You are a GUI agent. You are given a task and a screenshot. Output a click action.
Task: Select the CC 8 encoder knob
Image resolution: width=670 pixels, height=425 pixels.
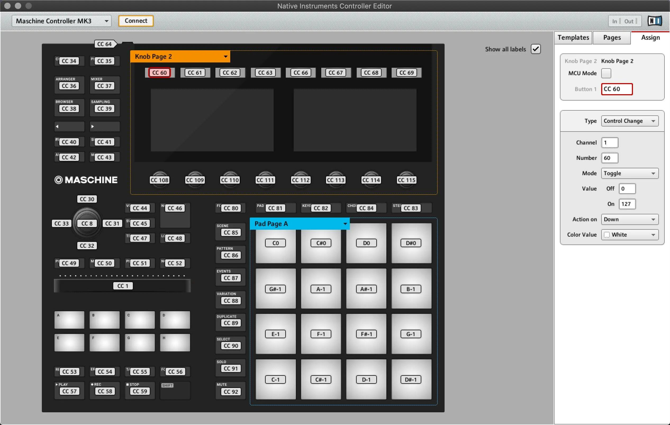pyautogui.click(x=87, y=224)
